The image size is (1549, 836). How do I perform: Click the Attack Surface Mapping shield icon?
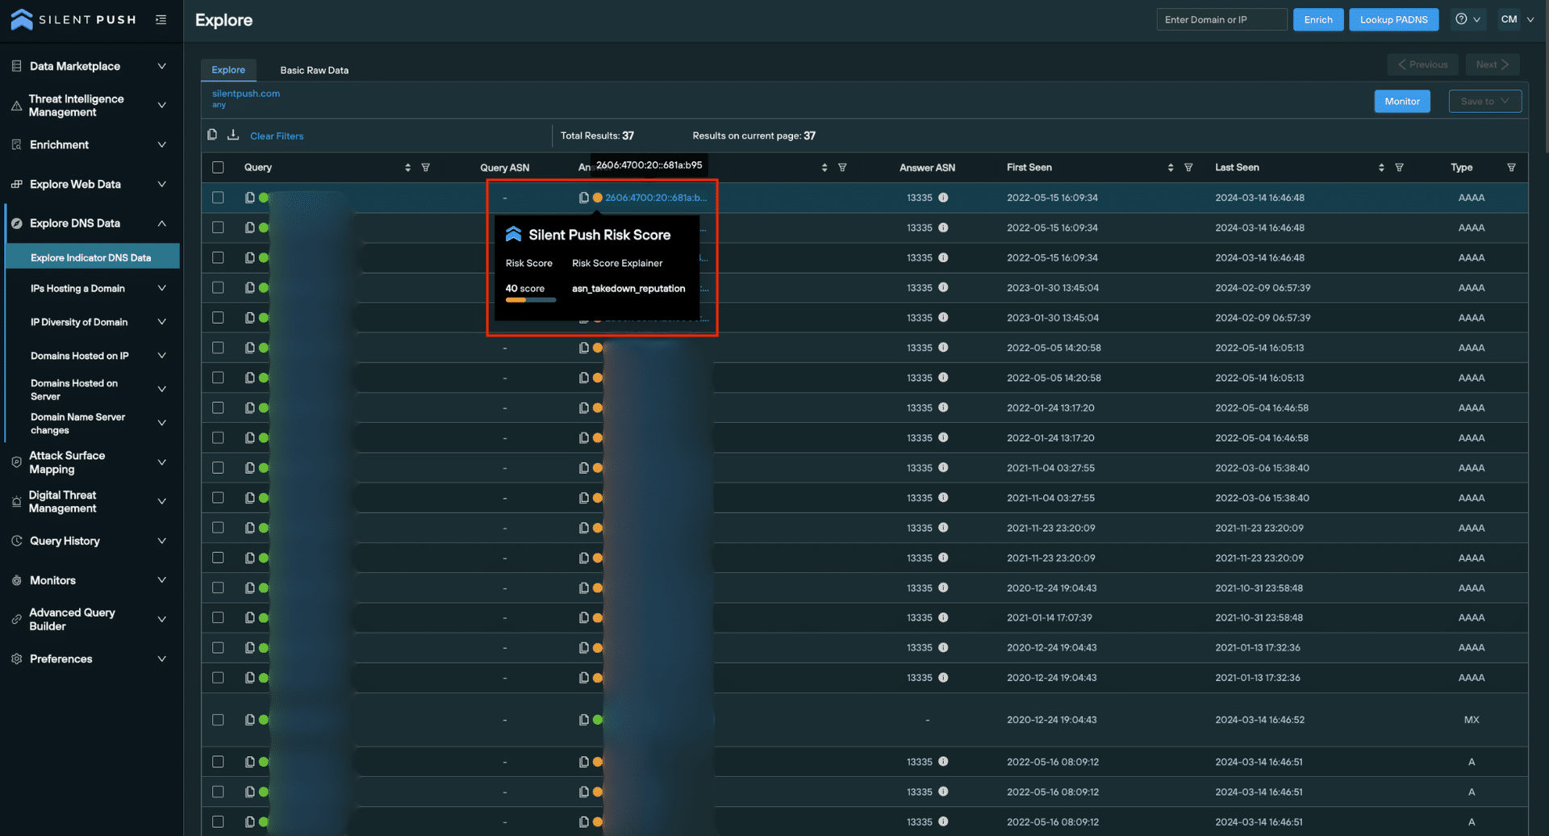pyautogui.click(x=16, y=462)
